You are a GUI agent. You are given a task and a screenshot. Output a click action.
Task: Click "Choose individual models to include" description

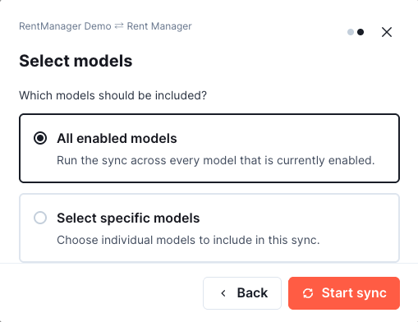188,240
